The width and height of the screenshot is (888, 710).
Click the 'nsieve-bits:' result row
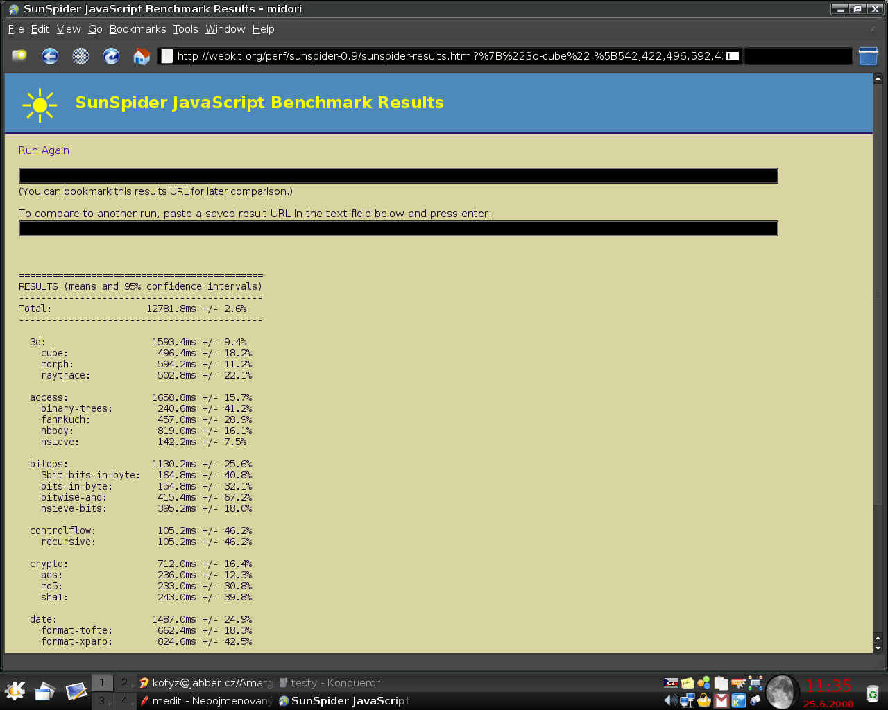point(146,508)
